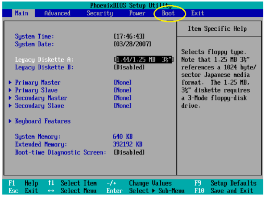
Task: Click the F1 Help key hint
Action: pos(23,183)
